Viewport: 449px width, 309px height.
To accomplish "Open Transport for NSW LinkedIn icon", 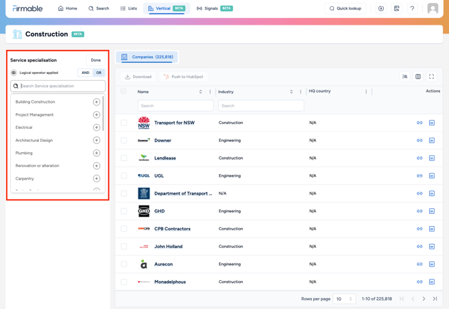I will [x=432, y=123].
